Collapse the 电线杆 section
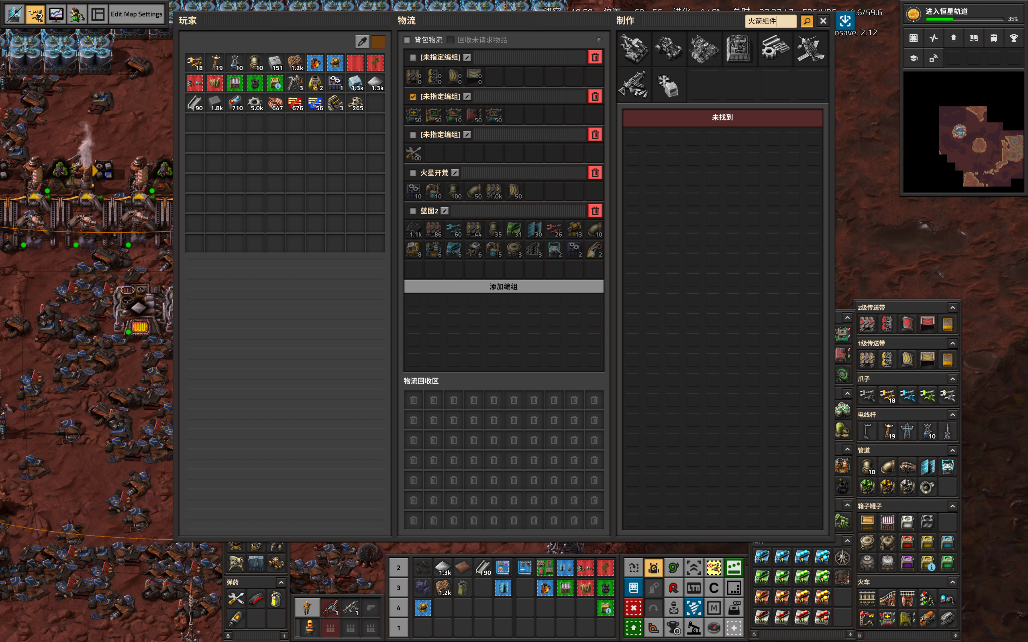The height and width of the screenshot is (642, 1028). pyautogui.click(x=953, y=414)
